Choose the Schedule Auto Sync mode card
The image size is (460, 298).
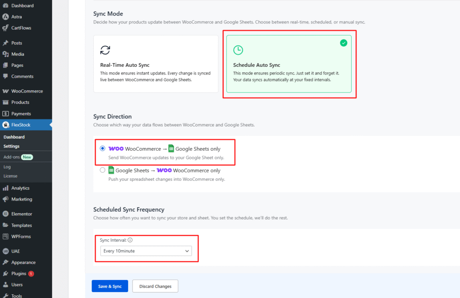coord(289,64)
